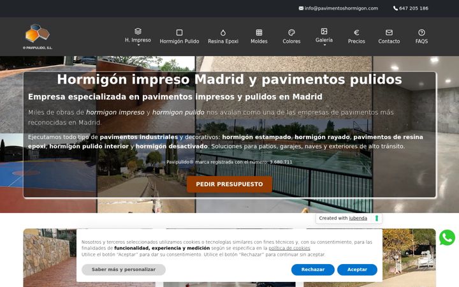The width and height of the screenshot is (459, 287).
Task: Click the phone number 647 205 186
Action: (414, 8)
